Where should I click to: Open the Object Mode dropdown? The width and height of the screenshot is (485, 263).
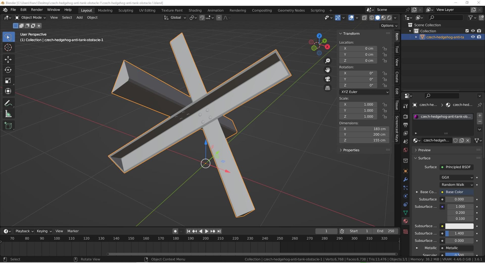coord(30,17)
